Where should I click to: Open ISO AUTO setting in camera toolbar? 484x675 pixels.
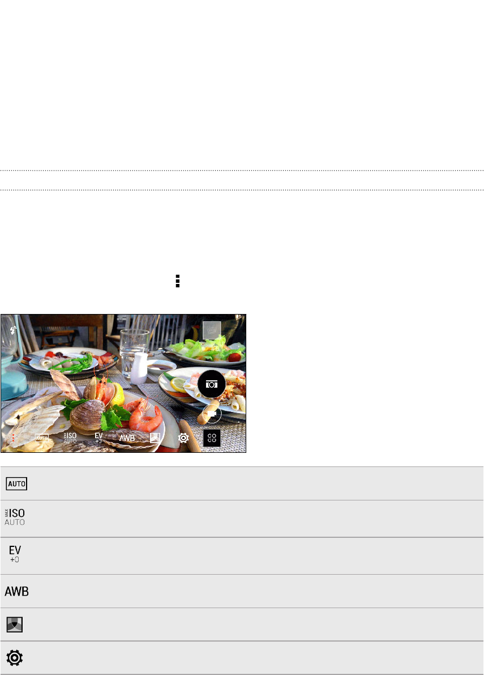point(70,438)
